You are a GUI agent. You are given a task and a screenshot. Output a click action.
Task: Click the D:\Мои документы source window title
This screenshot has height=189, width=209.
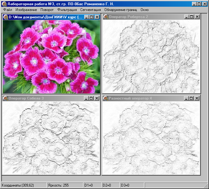pyautogui.click(x=45, y=17)
